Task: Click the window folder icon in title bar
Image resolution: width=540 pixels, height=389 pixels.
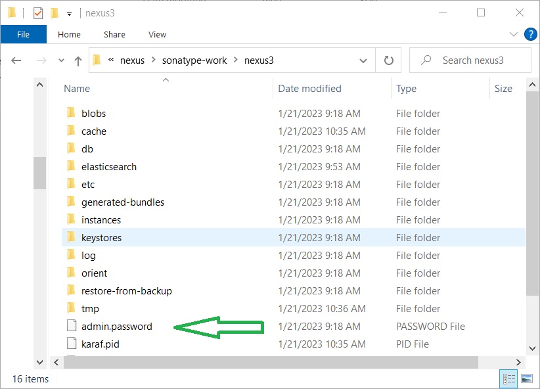Action: point(12,13)
